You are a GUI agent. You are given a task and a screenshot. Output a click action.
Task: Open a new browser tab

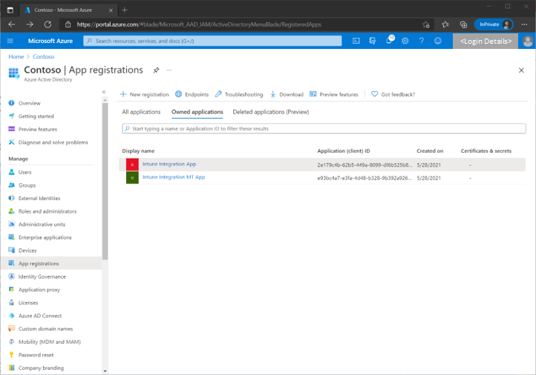coord(125,10)
